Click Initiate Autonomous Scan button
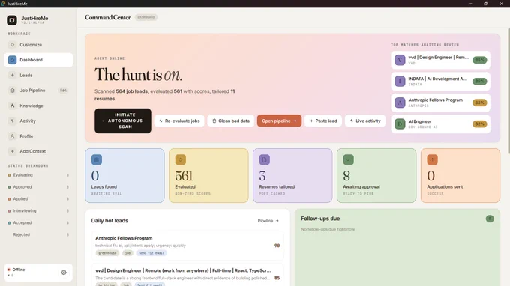 point(122,121)
